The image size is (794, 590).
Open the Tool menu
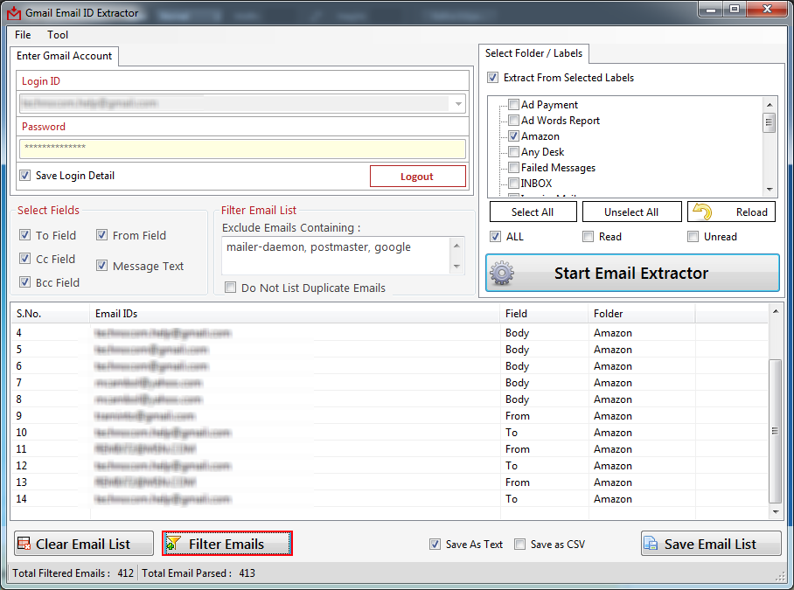(x=57, y=35)
